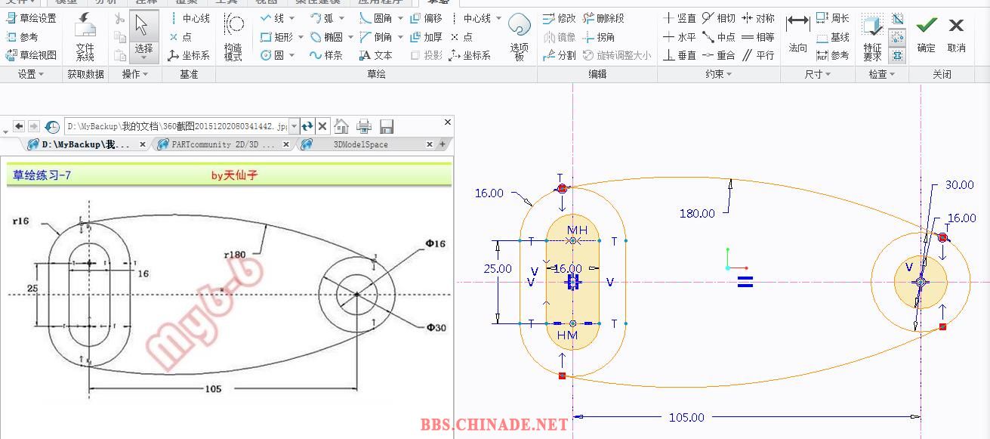Add a datum 点 point
Screen dimensions: 990x439
coord(180,36)
